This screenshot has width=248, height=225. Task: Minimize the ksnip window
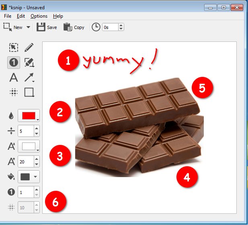[x=210, y=7]
